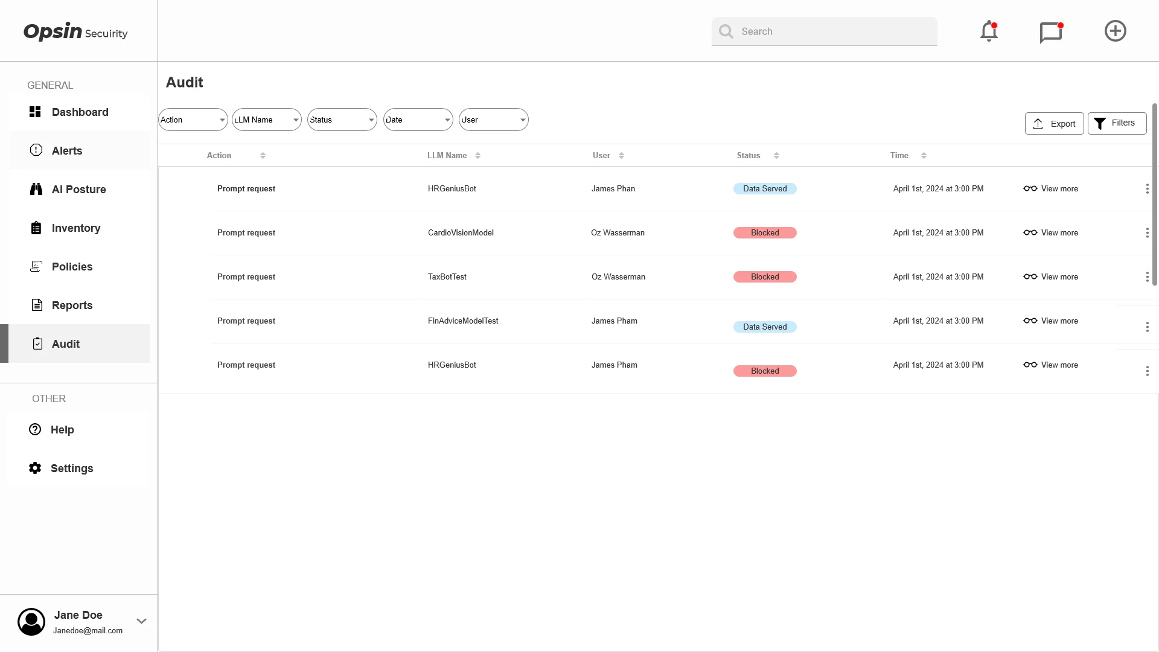Viewport: 1159px width, 652px height.
Task: Open Inventory in the sidebar
Action: [x=79, y=228]
